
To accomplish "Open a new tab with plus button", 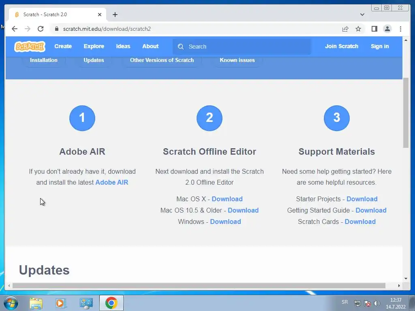I will 115,15.
